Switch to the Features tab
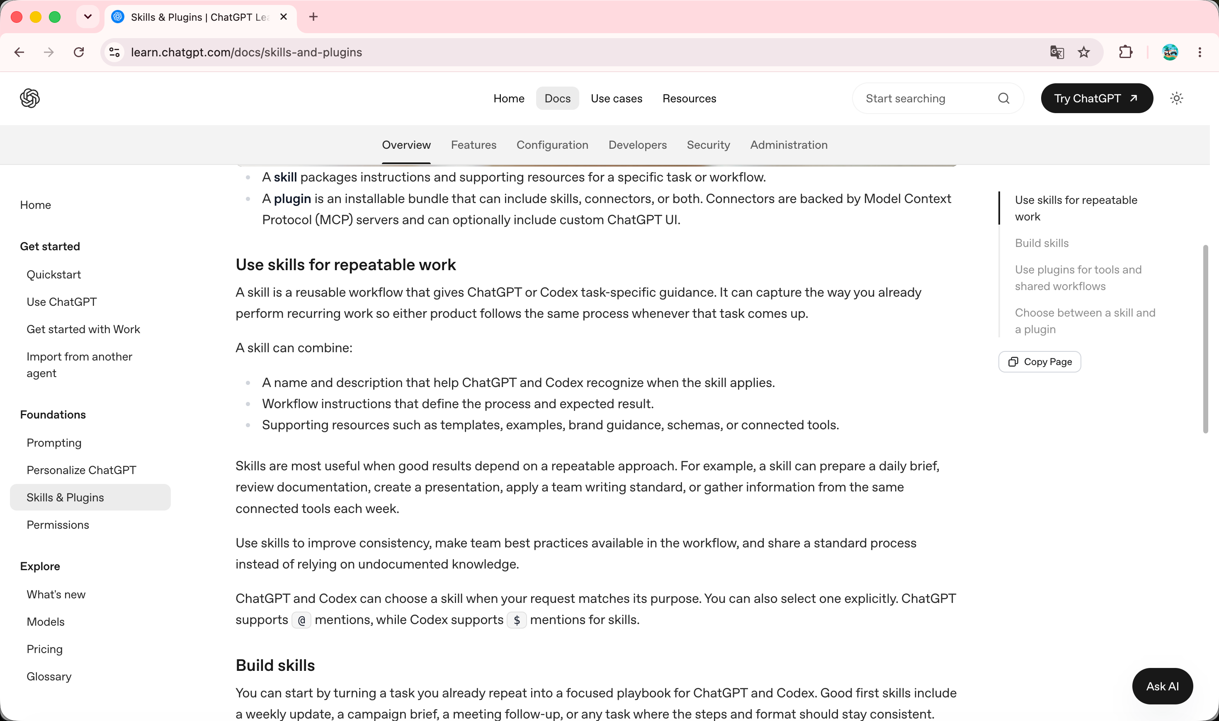Image resolution: width=1219 pixels, height=721 pixels. coord(474,145)
